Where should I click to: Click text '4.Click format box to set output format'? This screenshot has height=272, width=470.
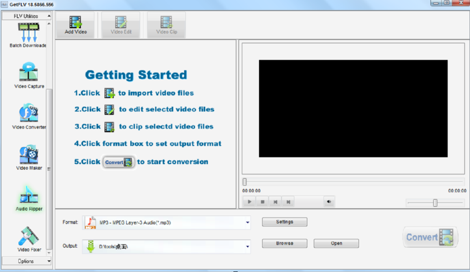pos(148,144)
